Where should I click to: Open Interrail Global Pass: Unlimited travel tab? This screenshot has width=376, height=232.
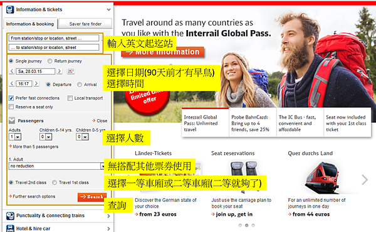click(x=206, y=123)
